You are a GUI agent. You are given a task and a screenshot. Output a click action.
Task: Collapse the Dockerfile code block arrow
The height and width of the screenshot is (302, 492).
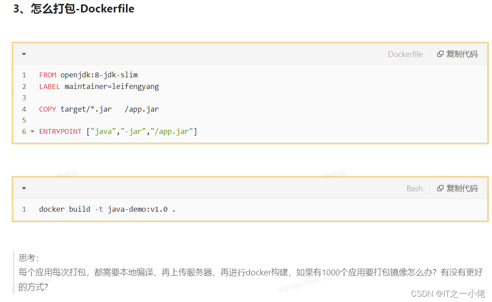coord(24,54)
